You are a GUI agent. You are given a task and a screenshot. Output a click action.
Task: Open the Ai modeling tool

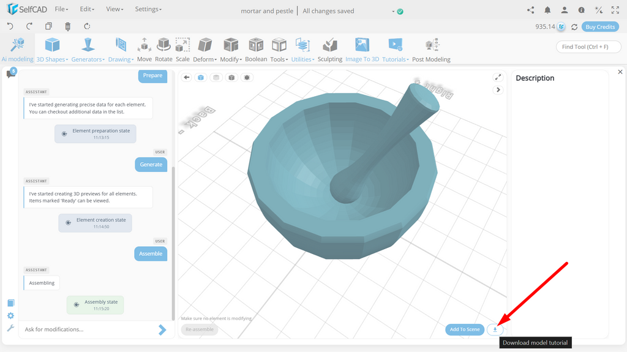(18, 50)
